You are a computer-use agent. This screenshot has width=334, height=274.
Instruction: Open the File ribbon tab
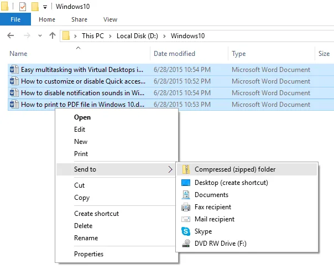pos(15,19)
